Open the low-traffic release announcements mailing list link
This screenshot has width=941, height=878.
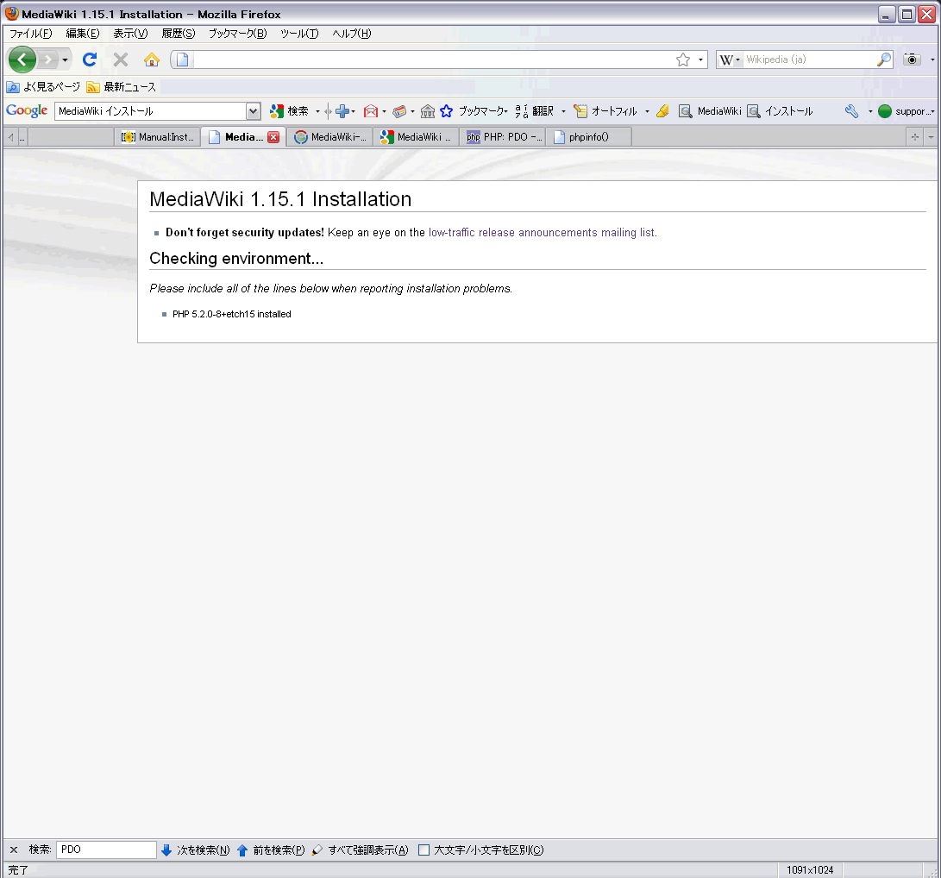542,233
